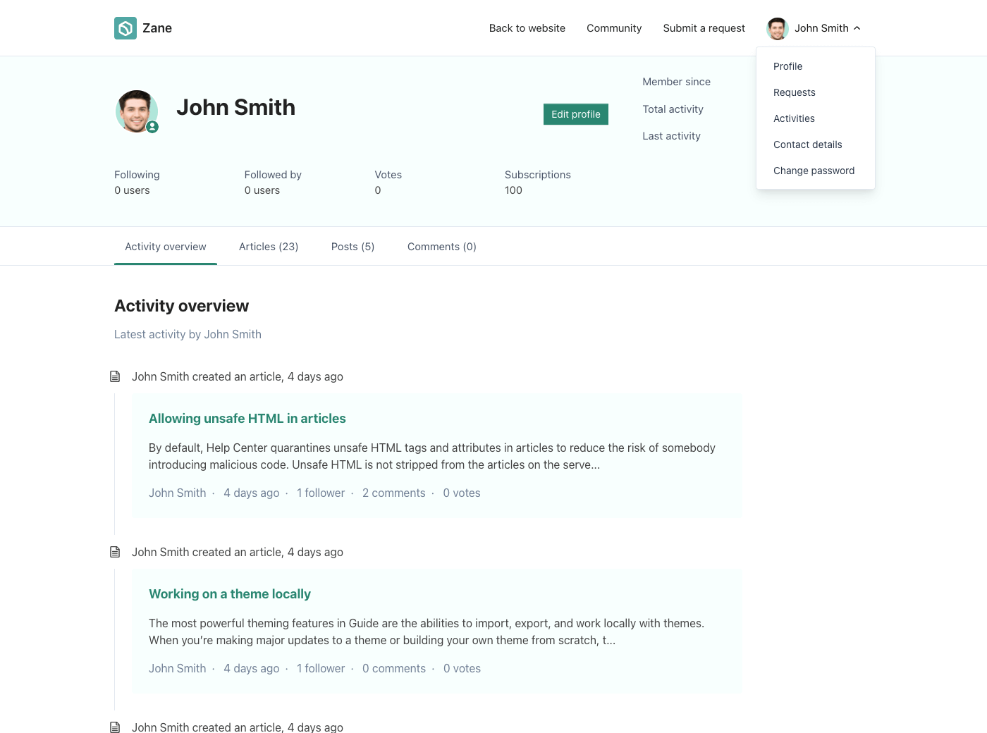Open Requests in the user menu
Viewport: 987px width, 733px height.
(x=794, y=92)
